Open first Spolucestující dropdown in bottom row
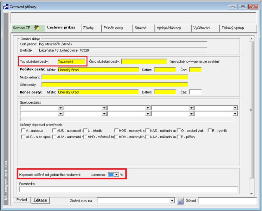 click(x=60, y=114)
